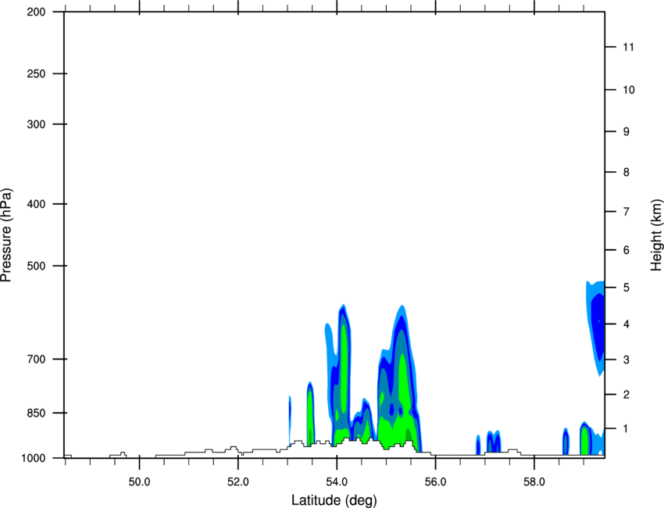The image size is (664, 508).
Task: Select the 400 pressure tick label
Action: pos(36,204)
